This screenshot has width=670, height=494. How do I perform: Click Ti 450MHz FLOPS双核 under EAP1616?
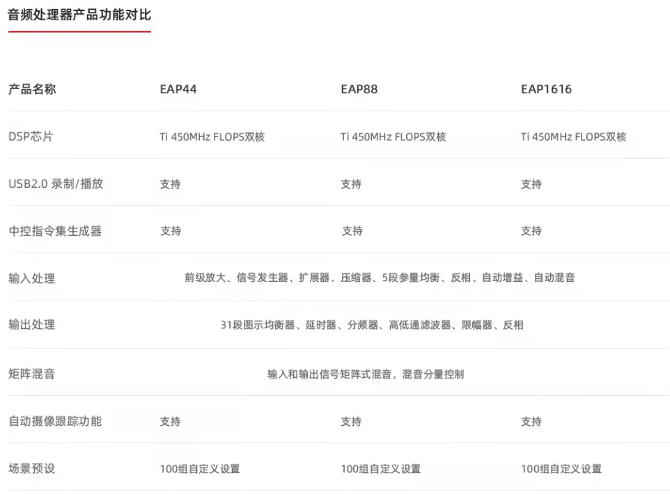(573, 137)
